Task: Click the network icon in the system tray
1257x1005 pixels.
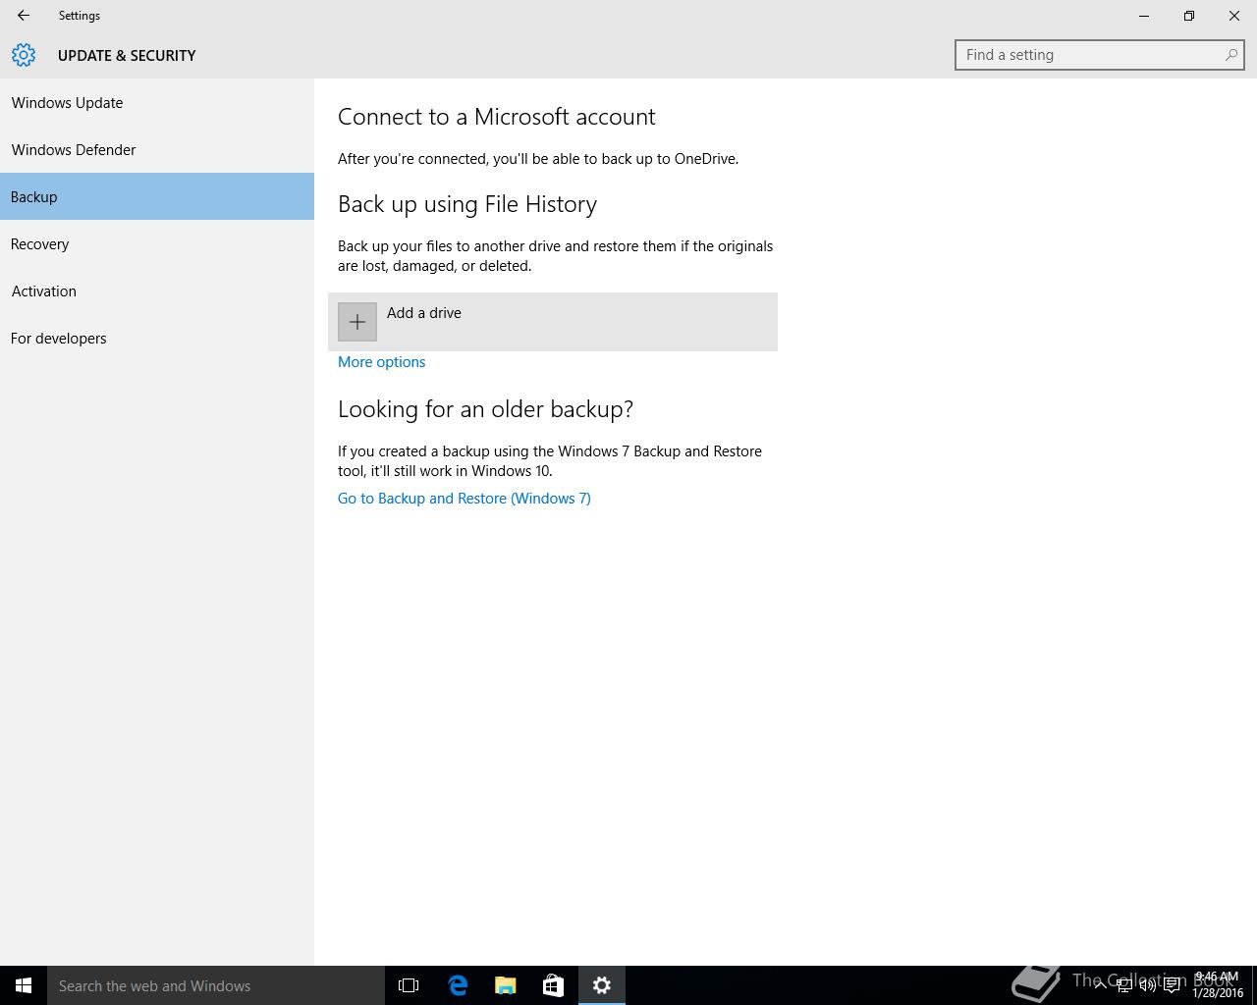Action: pos(1123,985)
